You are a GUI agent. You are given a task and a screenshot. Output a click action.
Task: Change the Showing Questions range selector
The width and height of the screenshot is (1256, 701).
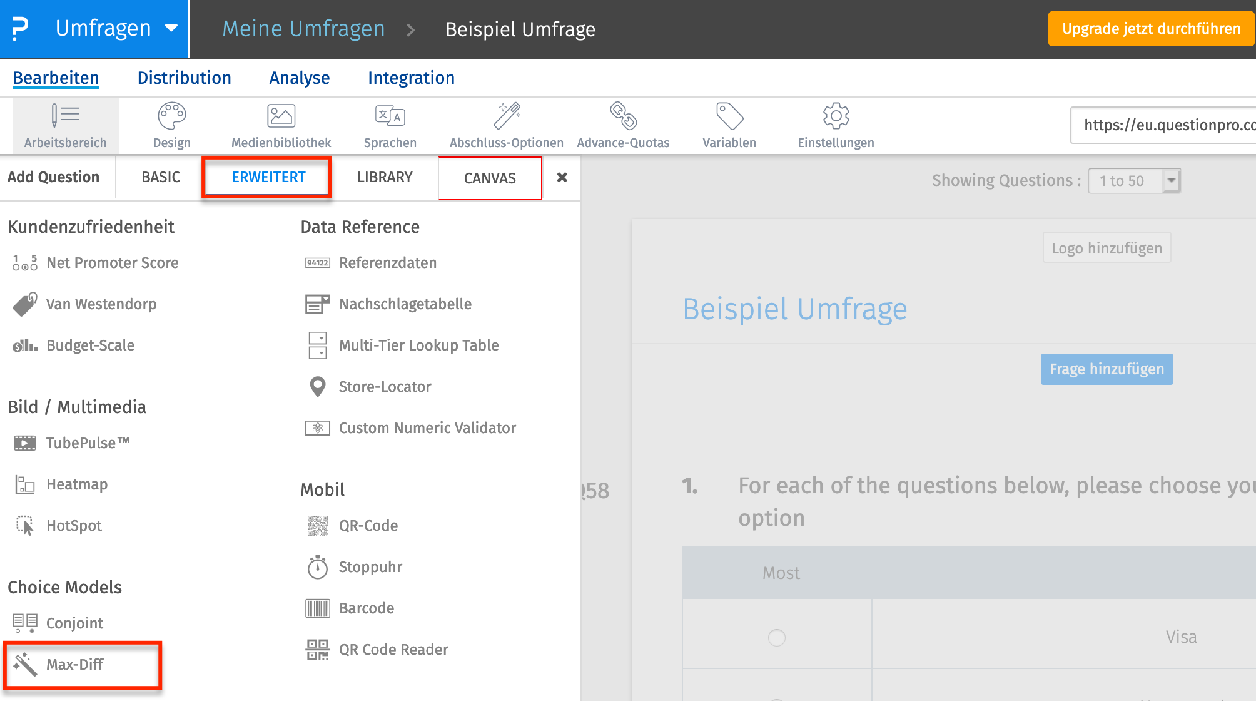point(1134,180)
